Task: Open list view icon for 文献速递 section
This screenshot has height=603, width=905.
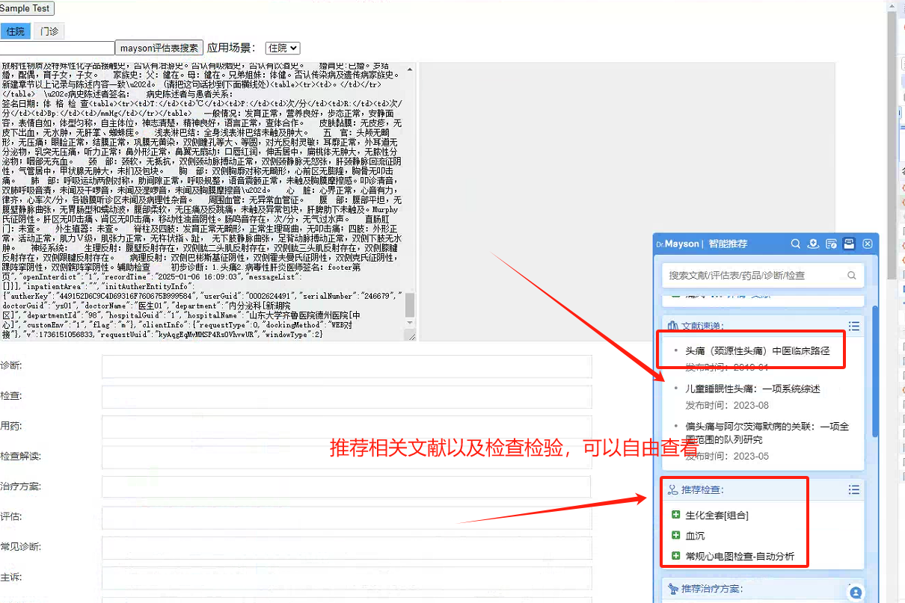Action: 854,327
